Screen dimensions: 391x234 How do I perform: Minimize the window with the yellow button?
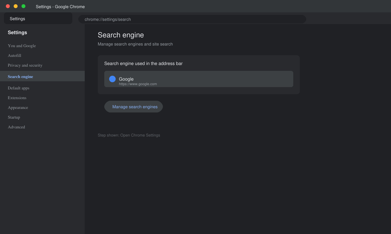(x=16, y=6)
